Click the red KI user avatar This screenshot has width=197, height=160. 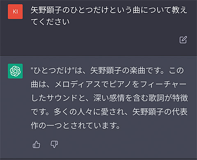pyautogui.click(x=15, y=11)
